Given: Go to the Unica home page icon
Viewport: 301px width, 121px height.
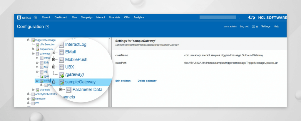Looking at the screenshot, I should pyautogui.click(x=36, y=17).
